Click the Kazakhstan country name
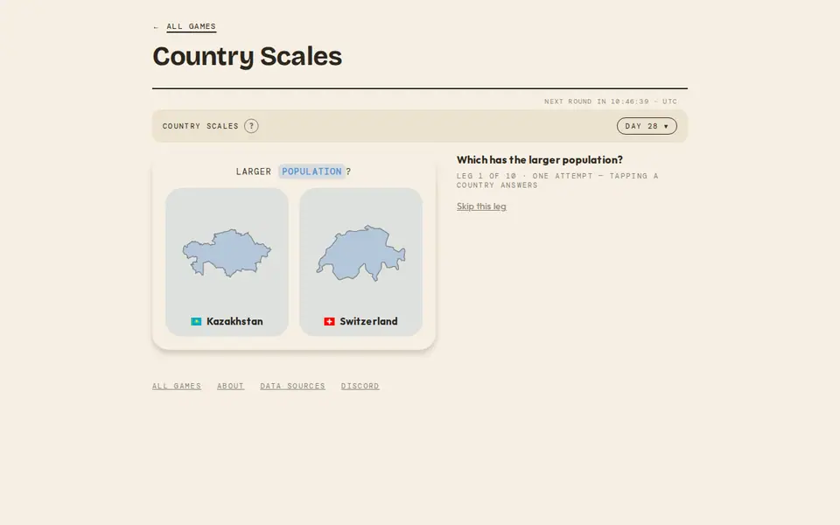The image size is (840, 525). coord(234,321)
